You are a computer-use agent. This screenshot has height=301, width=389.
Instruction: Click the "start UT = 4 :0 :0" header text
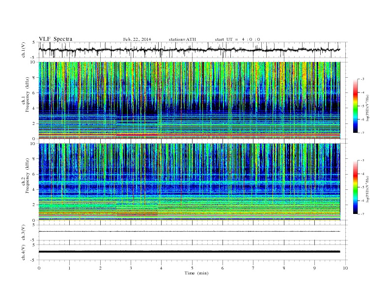click(x=237, y=39)
